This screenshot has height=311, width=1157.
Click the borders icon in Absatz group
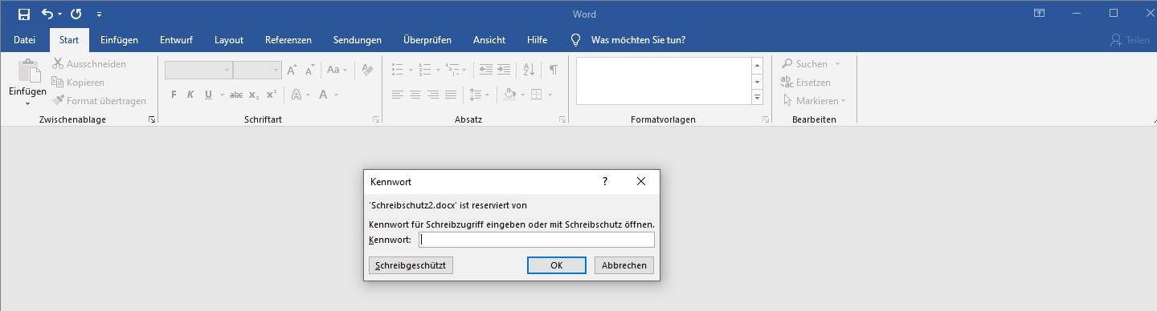pyautogui.click(x=537, y=95)
